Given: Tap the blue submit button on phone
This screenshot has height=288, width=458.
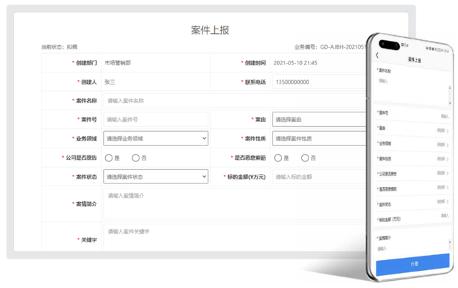Looking at the screenshot, I should 414,264.
